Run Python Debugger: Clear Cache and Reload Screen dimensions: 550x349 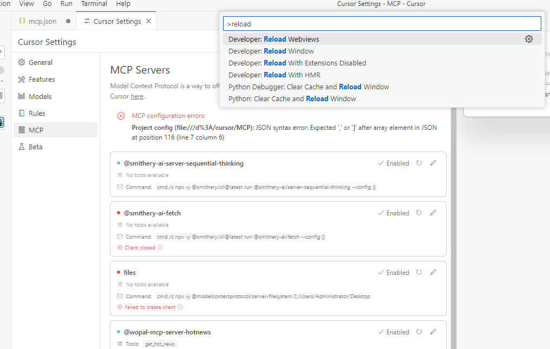(x=382, y=87)
